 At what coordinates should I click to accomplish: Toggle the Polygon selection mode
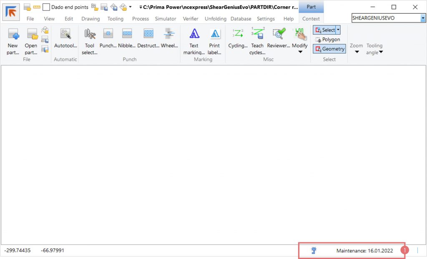pos(328,40)
